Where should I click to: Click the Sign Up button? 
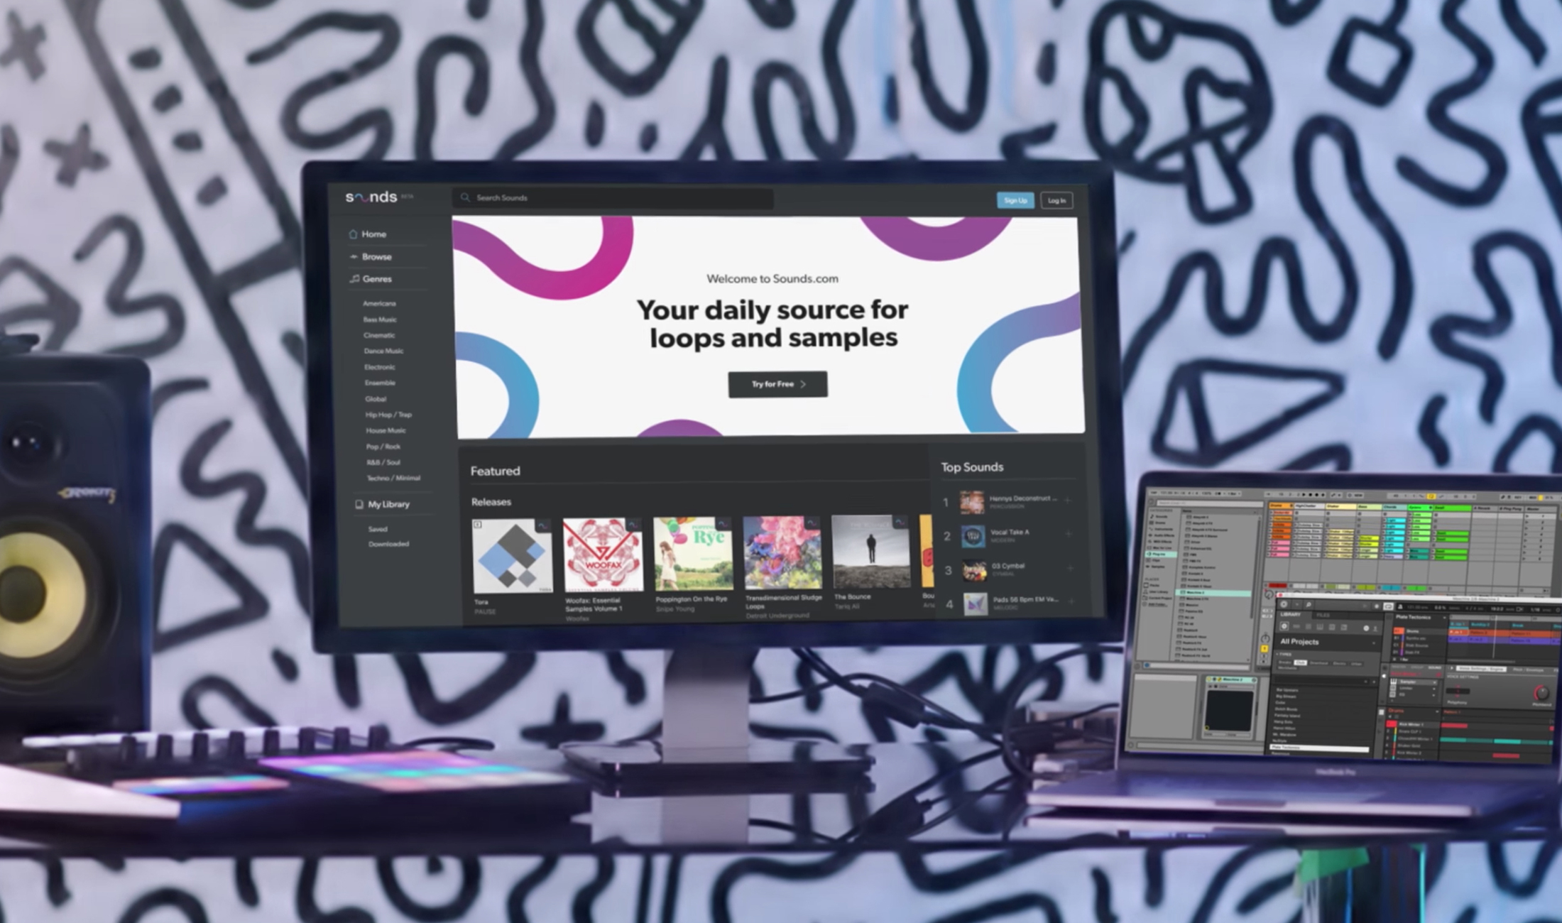[1016, 200]
